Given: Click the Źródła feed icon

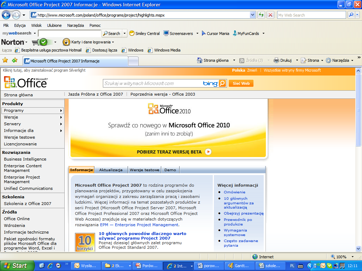Looking at the screenshot, I should pyautogui.click(x=242, y=61).
